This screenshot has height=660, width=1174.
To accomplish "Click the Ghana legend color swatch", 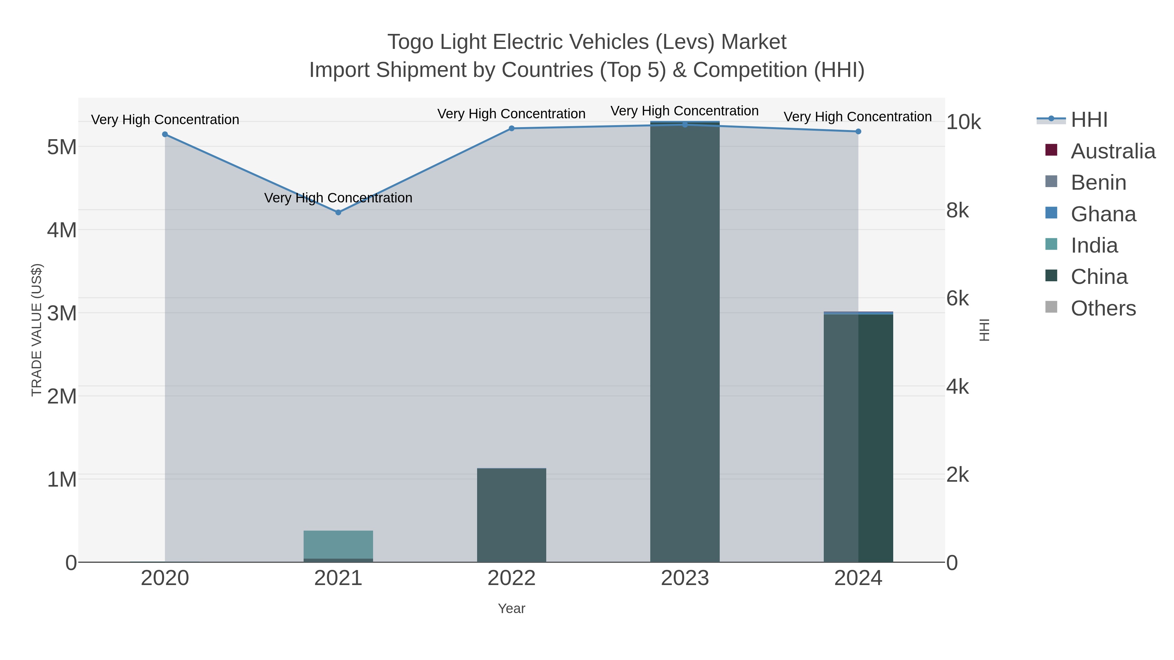I will pyautogui.click(x=1051, y=213).
